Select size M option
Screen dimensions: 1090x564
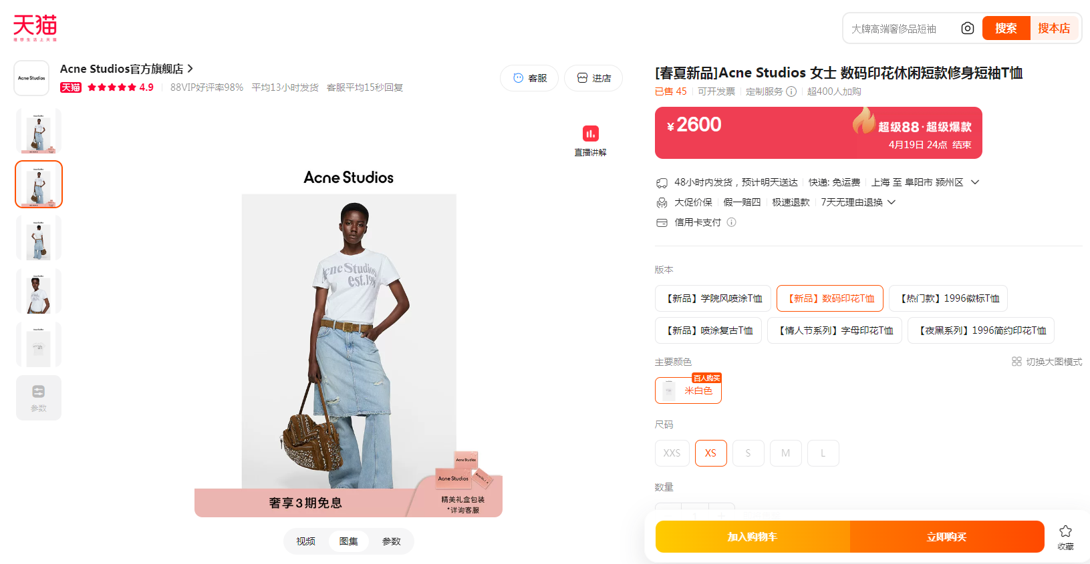coord(785,453)
